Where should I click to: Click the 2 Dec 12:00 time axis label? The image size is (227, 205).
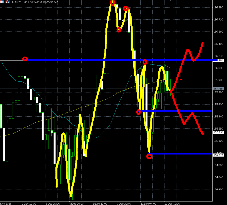click(29, 203)
